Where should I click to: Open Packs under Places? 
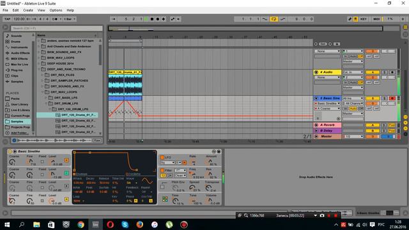(15, 98)
